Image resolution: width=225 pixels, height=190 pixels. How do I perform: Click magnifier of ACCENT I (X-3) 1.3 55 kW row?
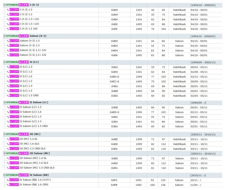tap(8, 15)
